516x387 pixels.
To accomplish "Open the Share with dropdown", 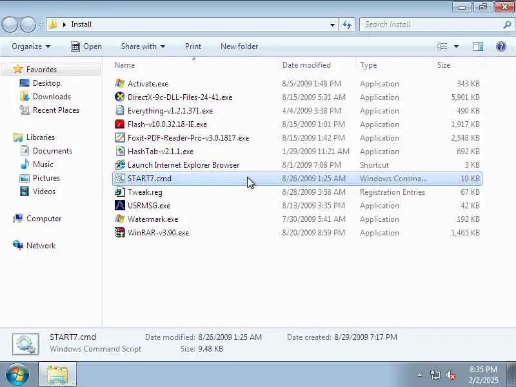I will [x=143, y=46].
